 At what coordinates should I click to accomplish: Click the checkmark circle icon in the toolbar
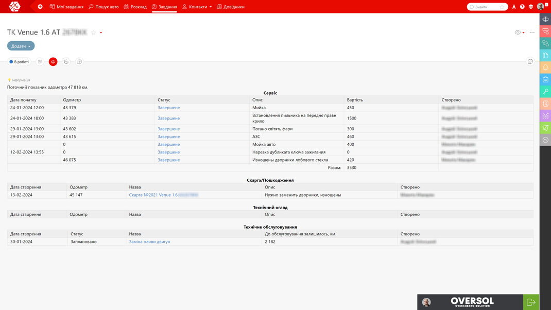66,62
